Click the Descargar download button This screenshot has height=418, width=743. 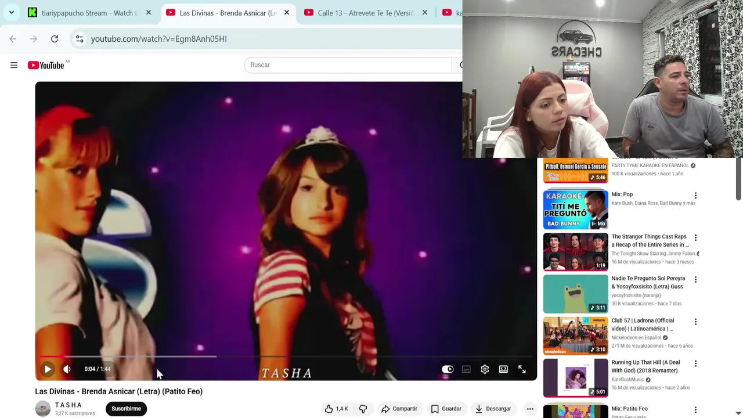point(493,409)
